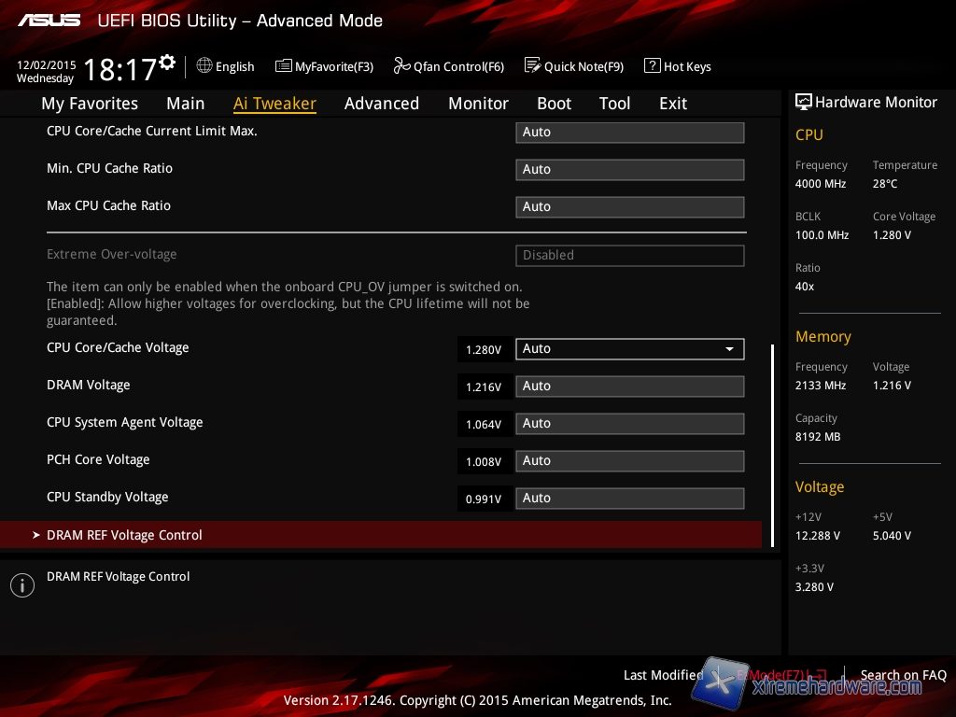956x717 pixels.
Task: Open the CPU Core/Cache Voltage dropdown
Action: pyautogui.click(x=728, y=349)
